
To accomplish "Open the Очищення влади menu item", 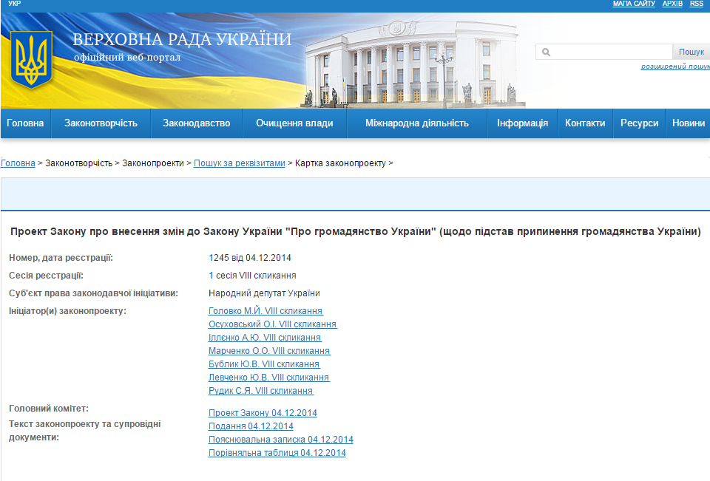I will [294, 123].
